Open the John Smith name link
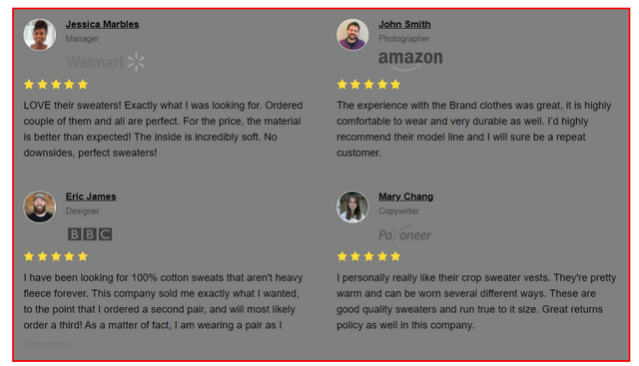Image resolution: width=639 pixels, height=366 pixels. click(x=404, y=24)
